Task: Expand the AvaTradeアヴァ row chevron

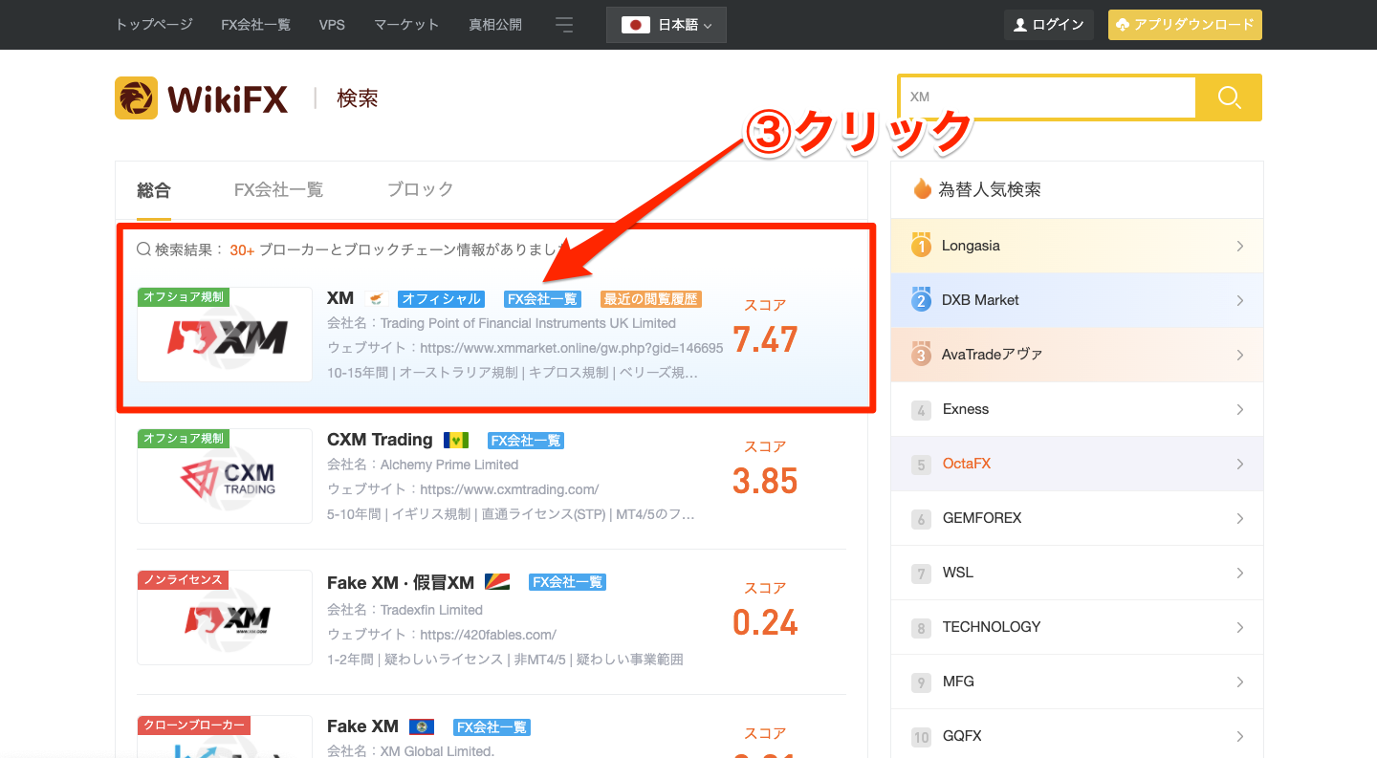Action: click(1240, 355)
